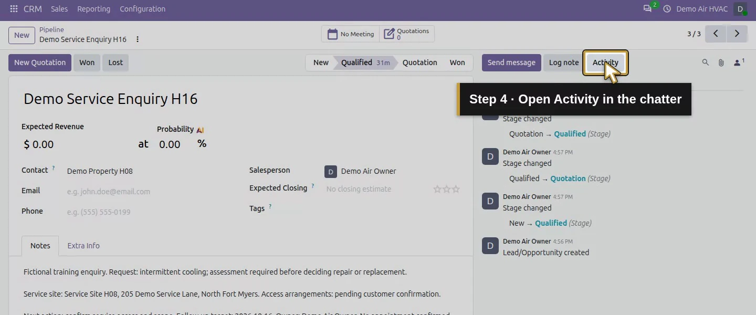Open the conversations icon with badge 2

[x=648, y=9]
